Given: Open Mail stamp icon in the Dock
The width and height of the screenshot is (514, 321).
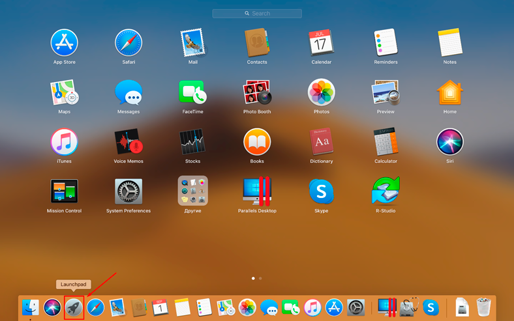Looking at the screenshot, I should point(117,307).
